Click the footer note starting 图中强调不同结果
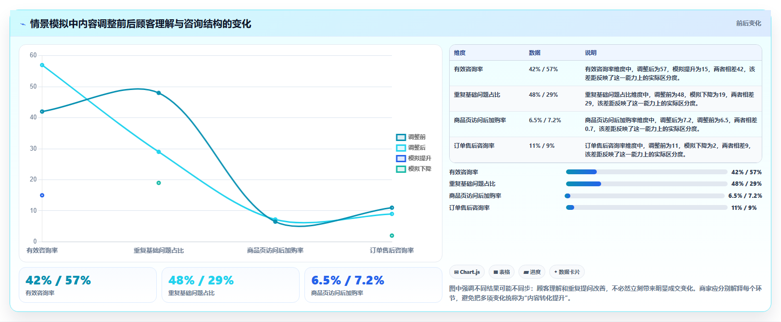 pyautogui.click(x=605, y=293)
